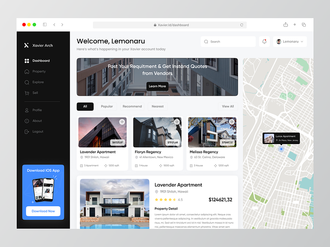Click the Explore magnifier icon
The height and width of the screenshot is (247, 330).
click(x=27, y=82)
